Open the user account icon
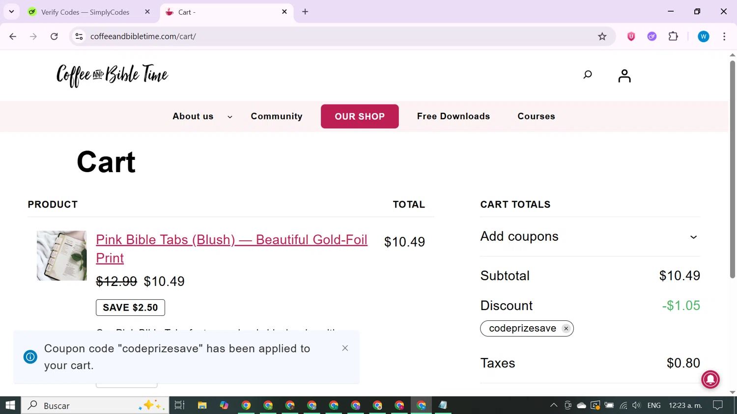Viewport: 737px width, 414px height. tap(624, 76)
